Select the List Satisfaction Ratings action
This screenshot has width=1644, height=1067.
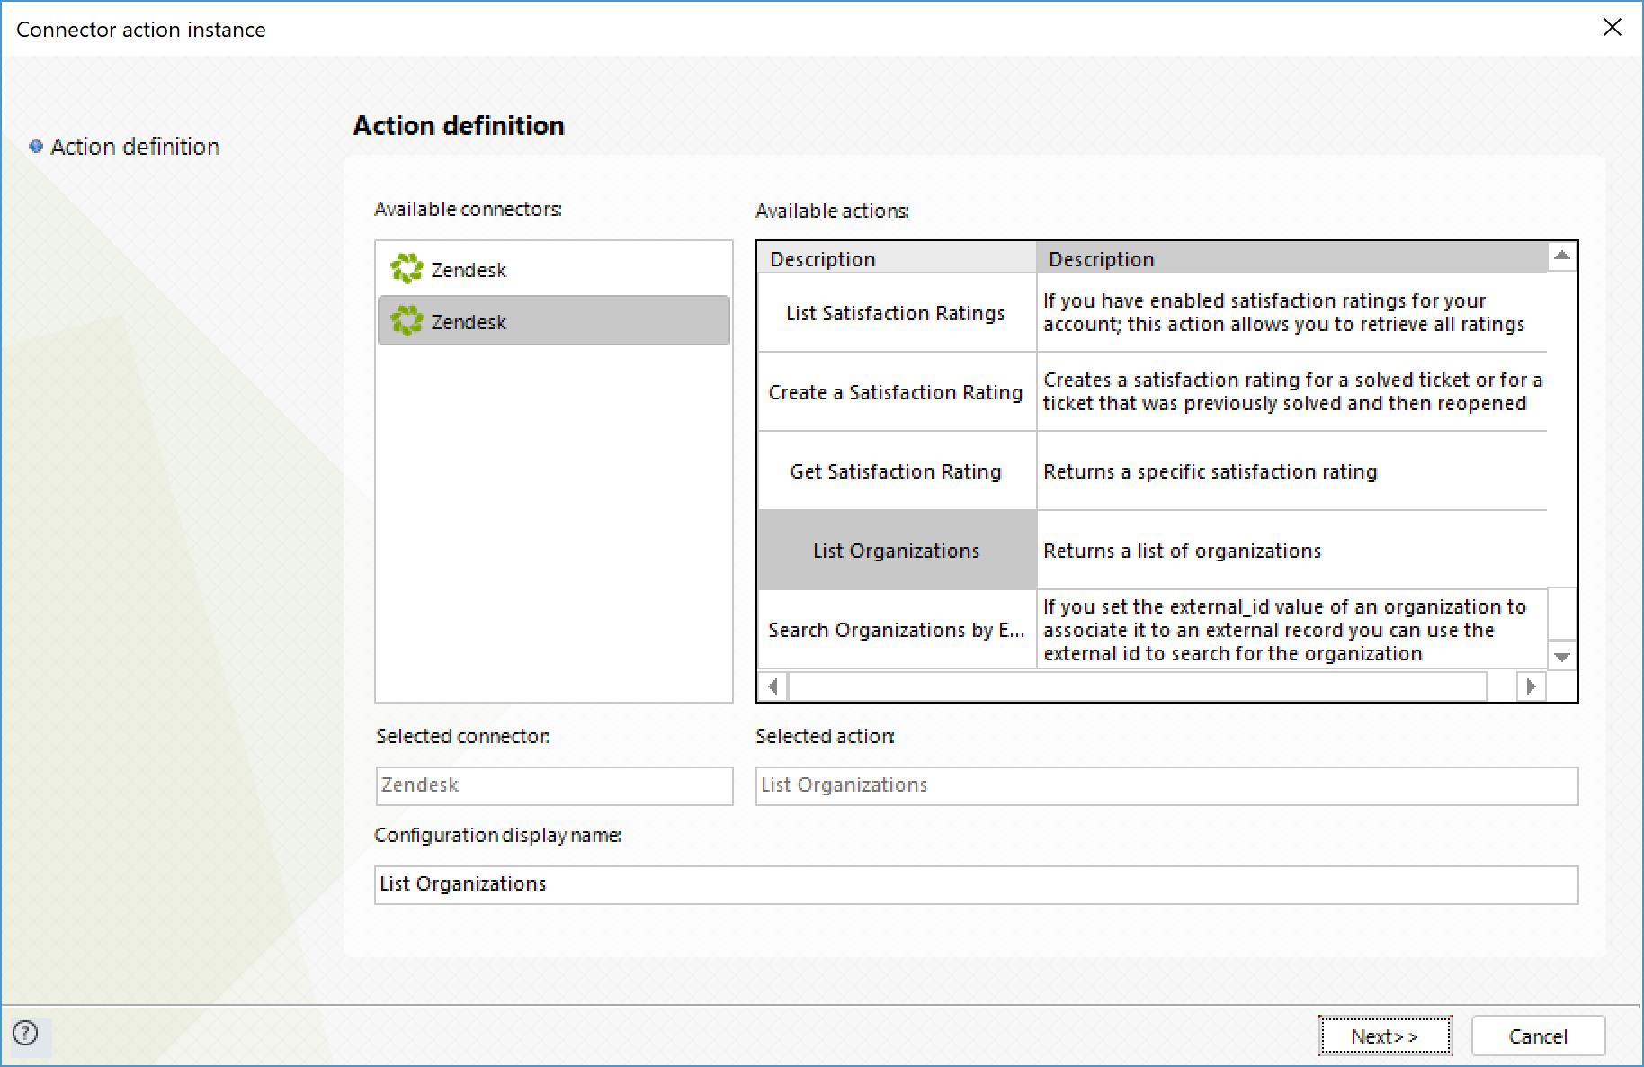pos(897,313)
